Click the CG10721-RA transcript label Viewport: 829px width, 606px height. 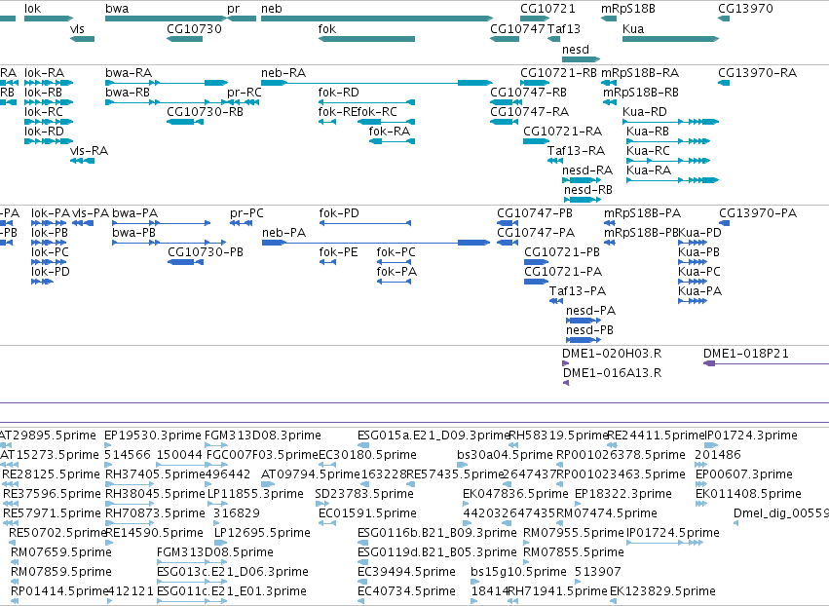click(562, 132)
